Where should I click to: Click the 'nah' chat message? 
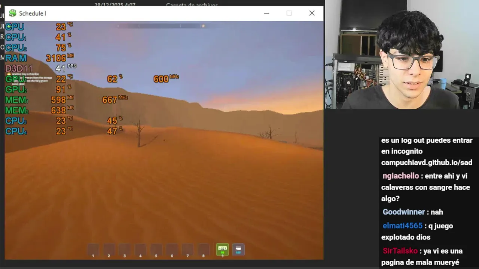(437, 212)
